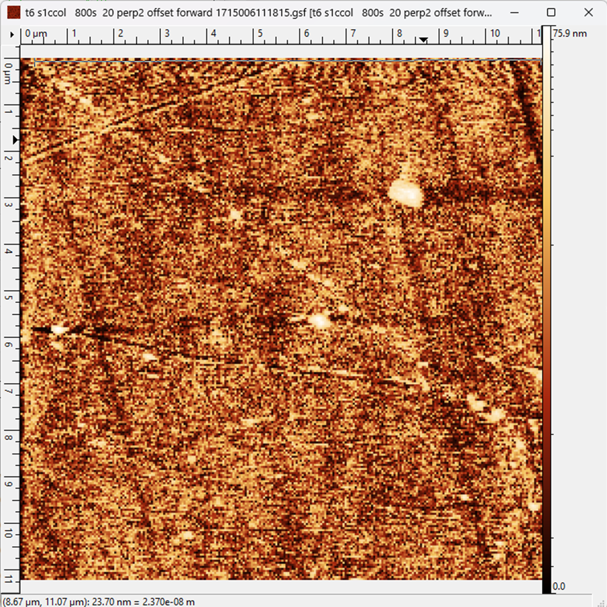This screenshot has height=607, width=607.
Task: Click the vertical ruler position marker triangle
Action: click(16, 140)
